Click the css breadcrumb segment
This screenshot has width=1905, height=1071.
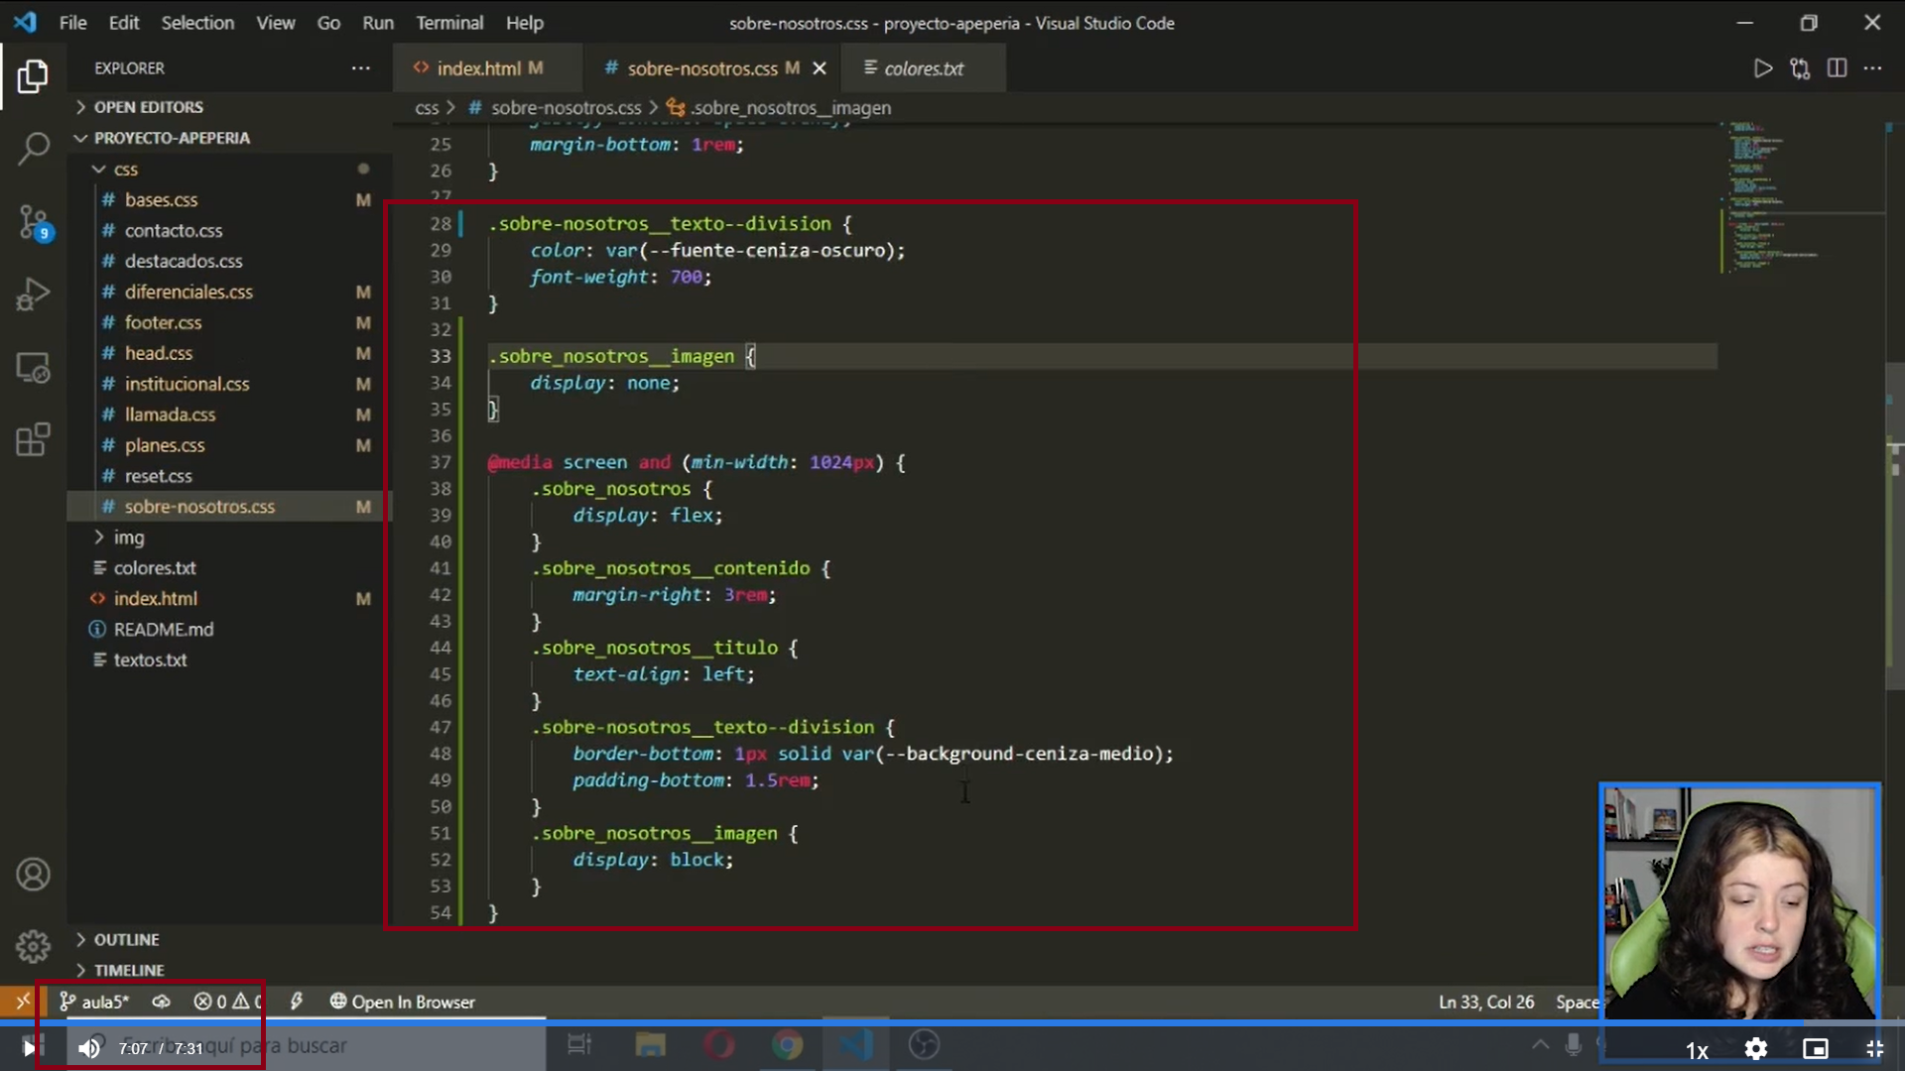click(x=427, y=108)
